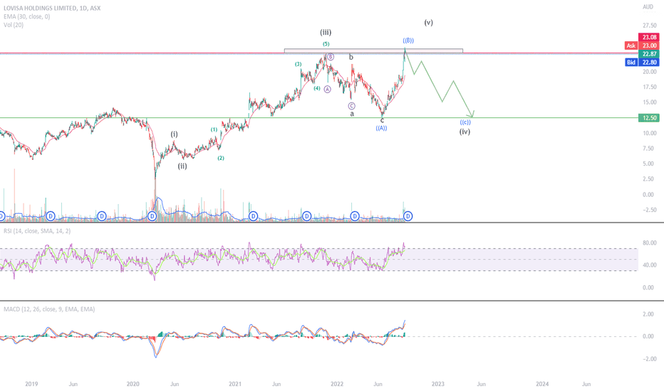
Task: Click the 17.50 price axis label
Action: (650, 87)
